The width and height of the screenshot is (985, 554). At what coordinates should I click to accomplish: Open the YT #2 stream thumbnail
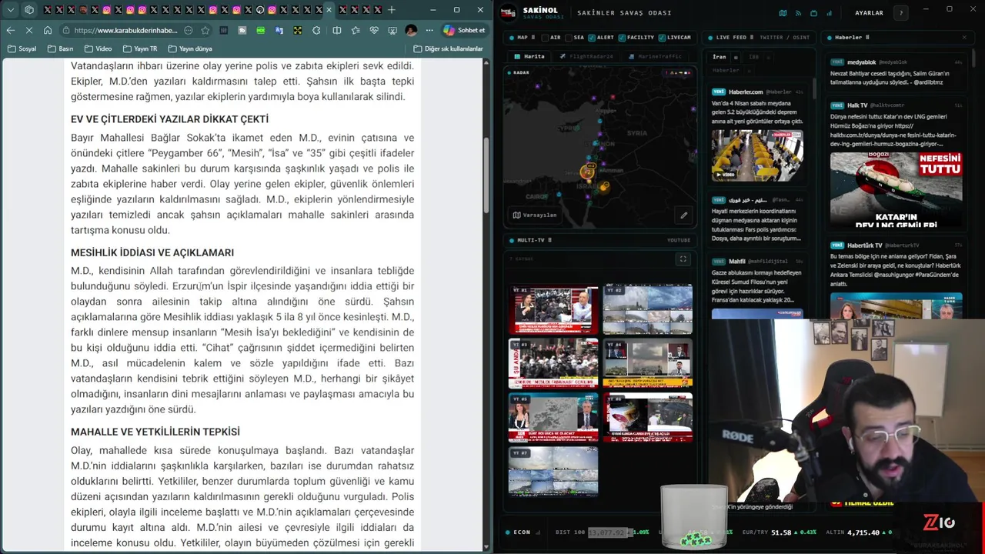point(648,309)
